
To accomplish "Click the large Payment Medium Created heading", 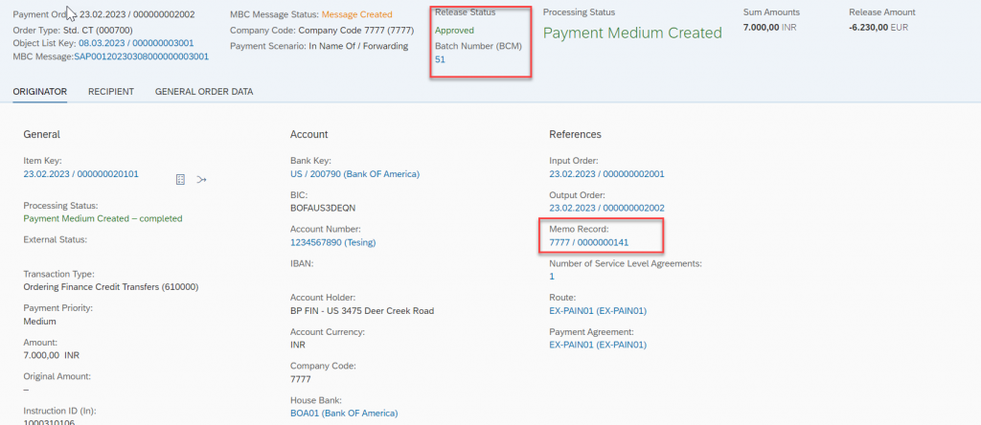I will (632, 34).
